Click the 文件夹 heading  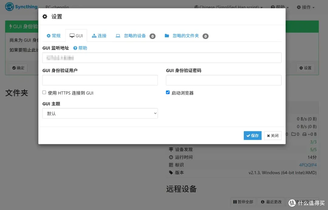(16, 93)
